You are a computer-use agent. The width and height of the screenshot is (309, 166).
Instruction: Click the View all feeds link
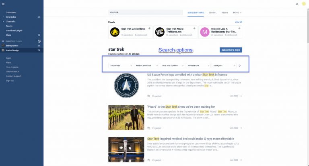239,22
